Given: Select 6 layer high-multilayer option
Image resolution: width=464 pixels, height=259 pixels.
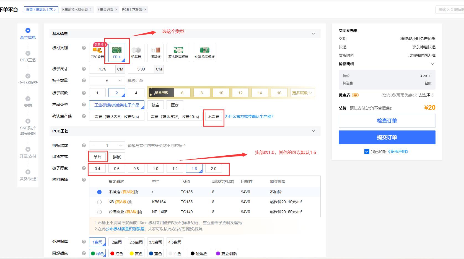Looking at the screenshot, I should (182, 93).
